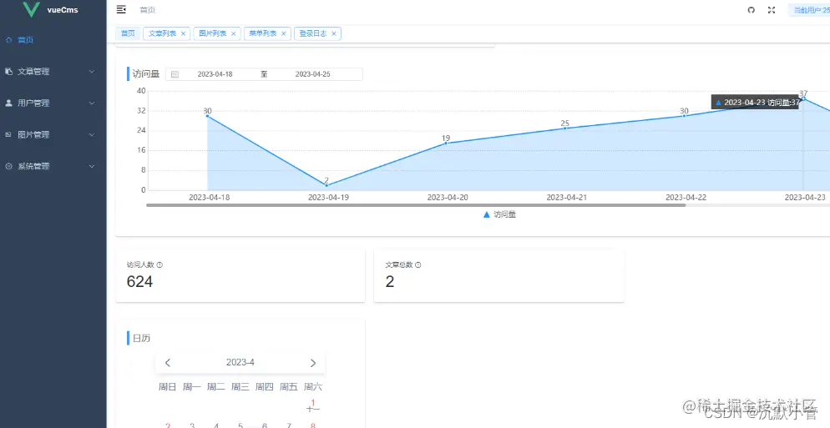Go to next month in calendar

[x=313, y=362]
